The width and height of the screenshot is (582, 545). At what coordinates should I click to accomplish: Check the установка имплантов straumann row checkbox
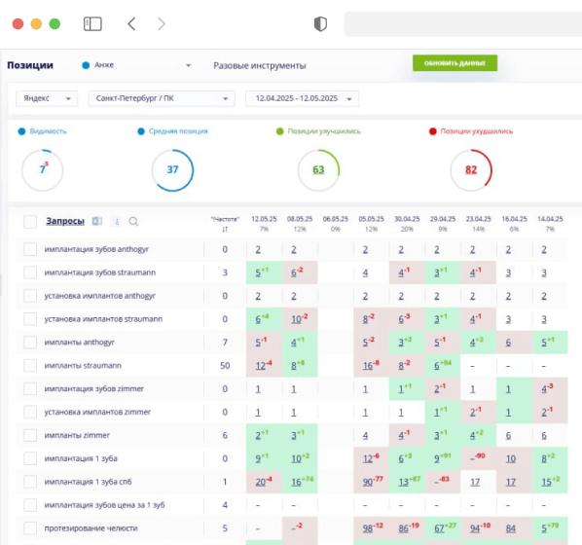pyautogui.click(x=30, y=319)
